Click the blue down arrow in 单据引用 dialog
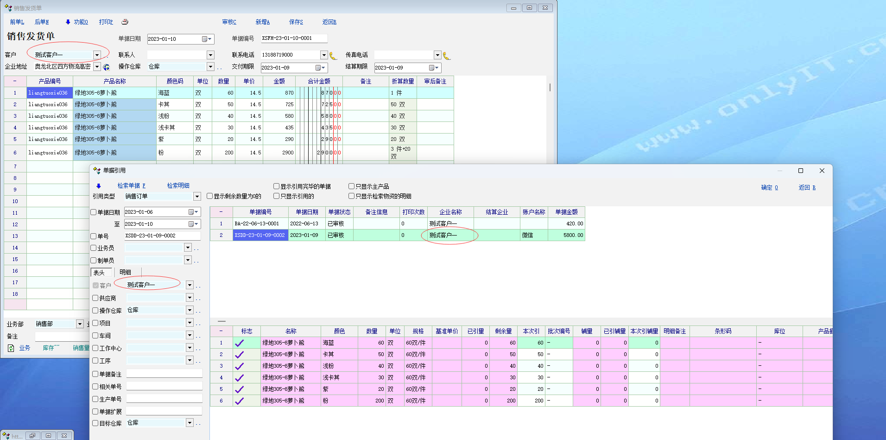The width and height of the screenshot is (886, 440). (98, 186)
